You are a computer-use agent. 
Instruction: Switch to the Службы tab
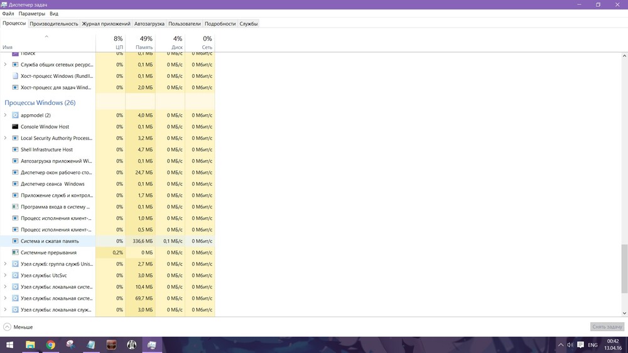pos(248,24)
